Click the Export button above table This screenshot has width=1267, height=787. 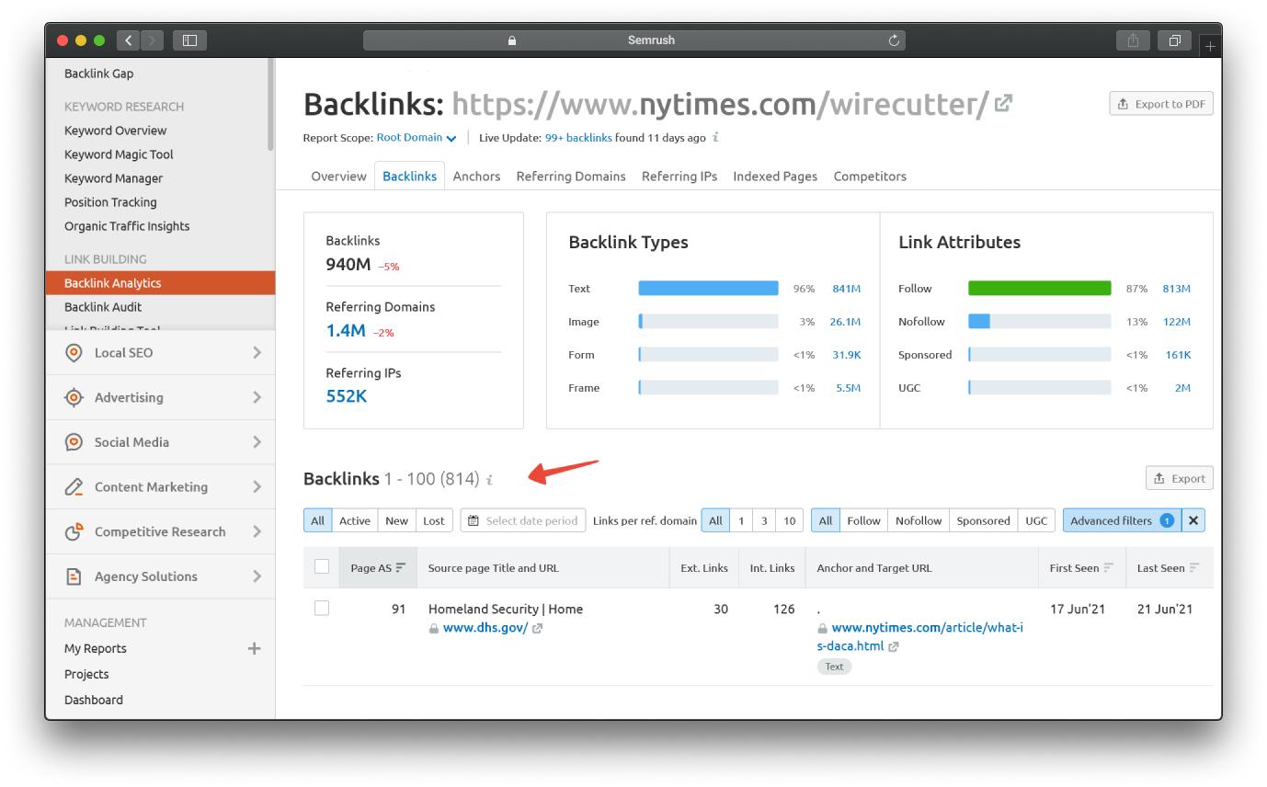click(x=1179, y=478)
